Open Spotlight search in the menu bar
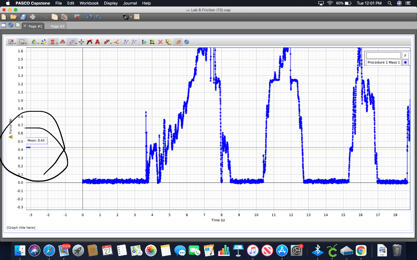 [x=390, y=3]
